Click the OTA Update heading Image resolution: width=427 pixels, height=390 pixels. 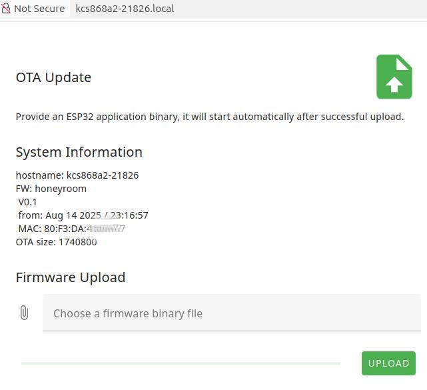53,77
